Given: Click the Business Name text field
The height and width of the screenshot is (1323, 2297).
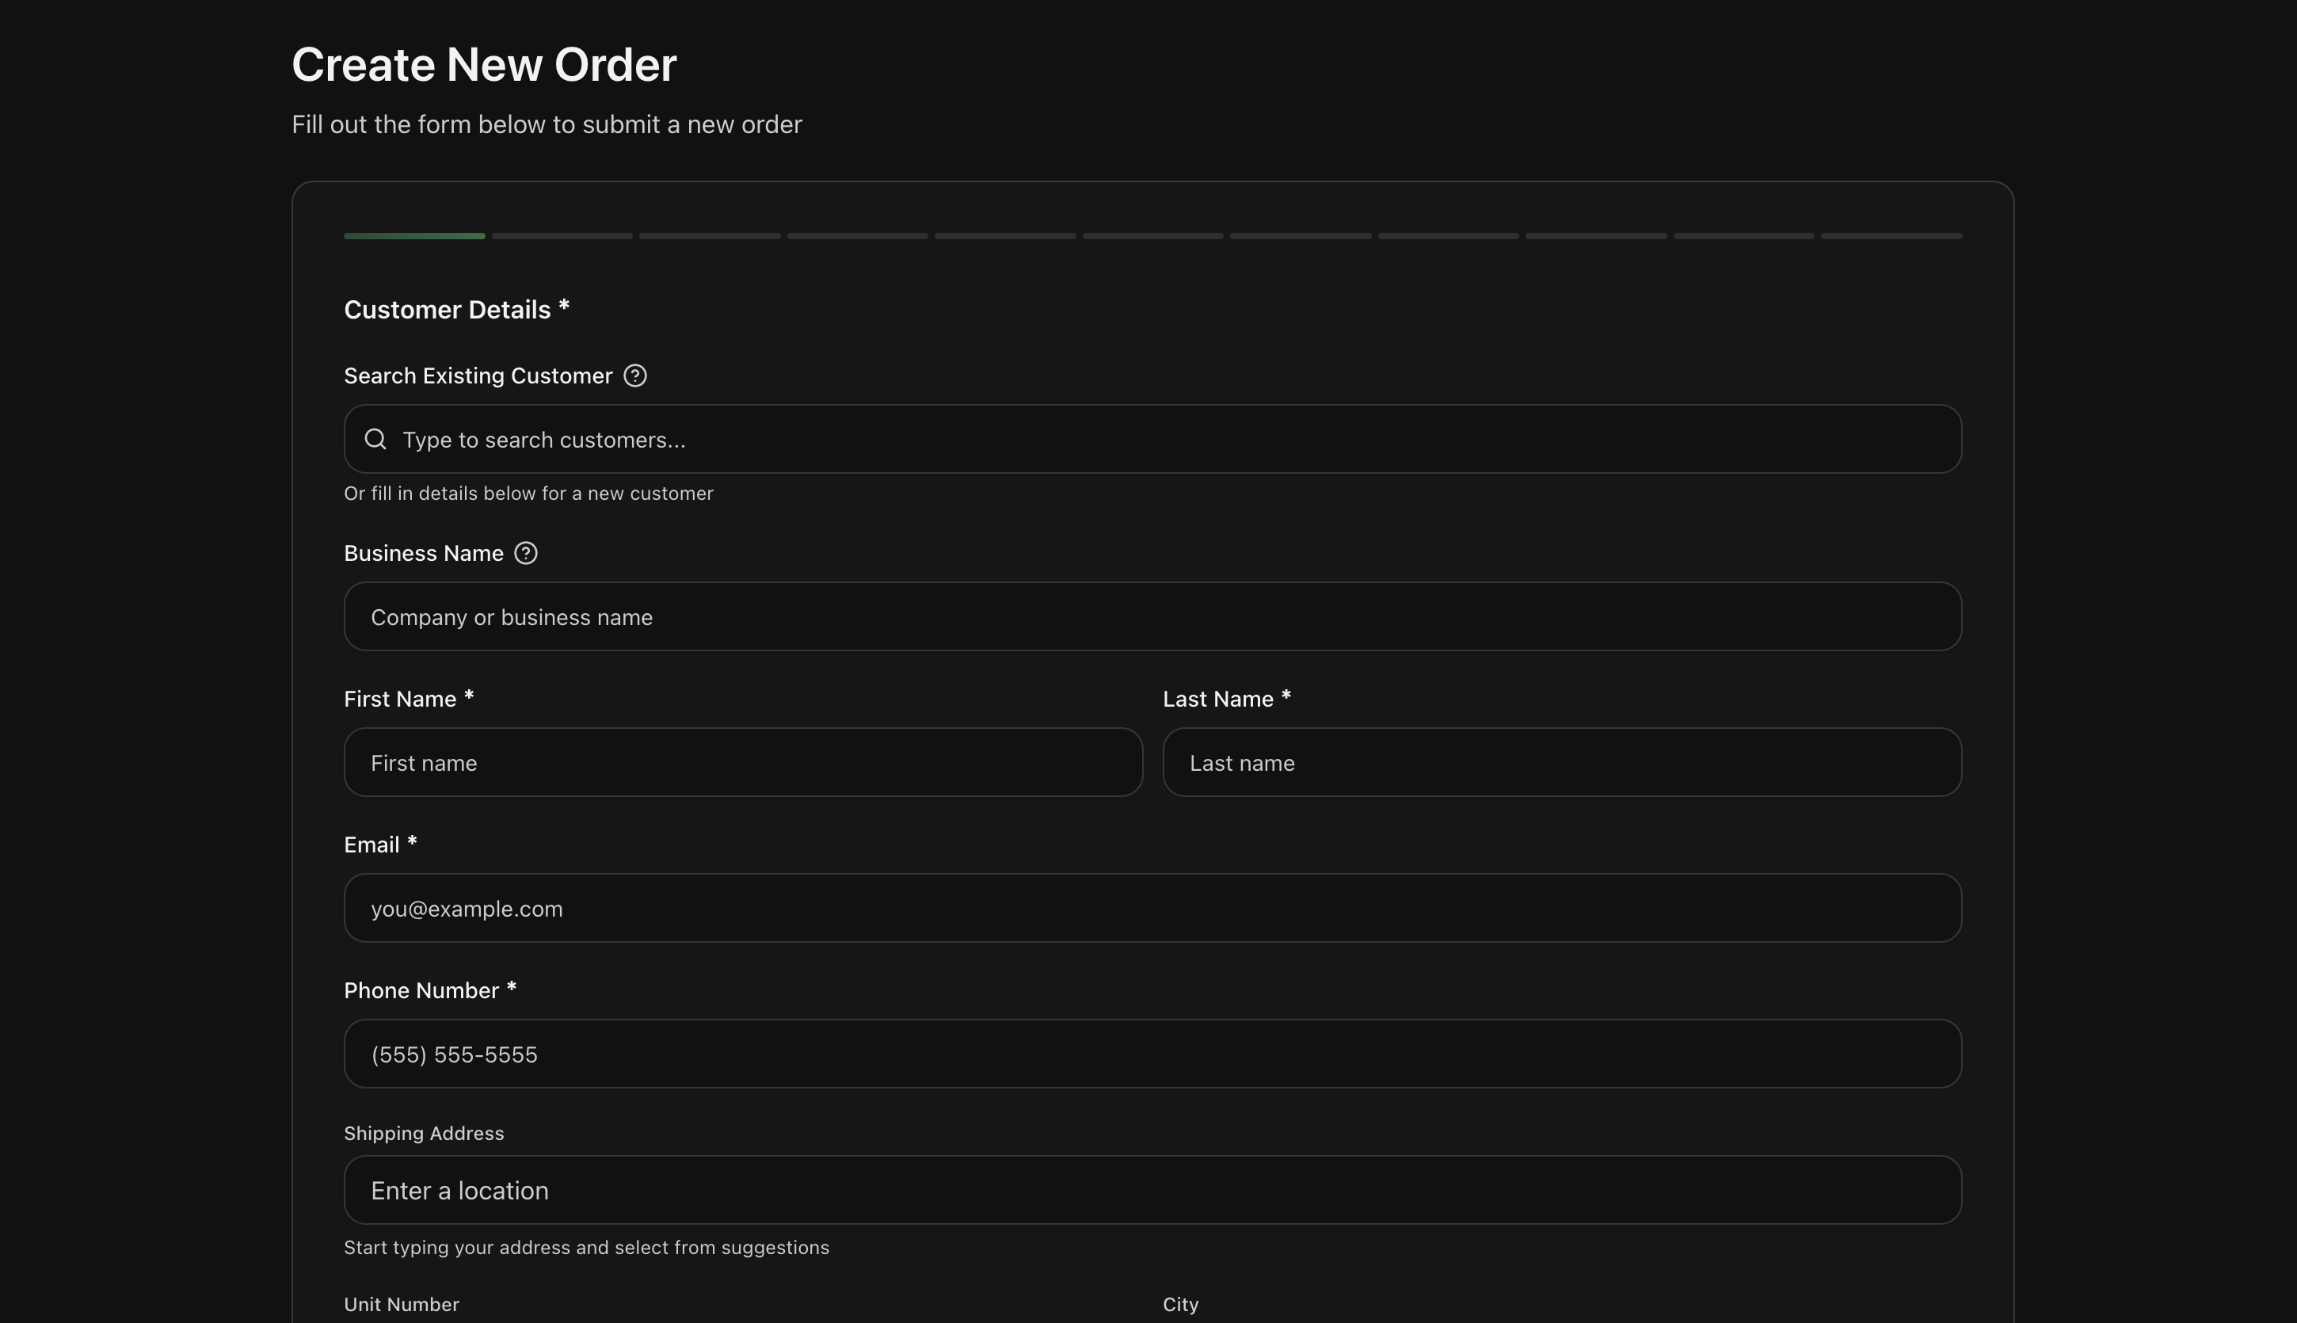Looking at the screenshot, I should (1152, 617).
